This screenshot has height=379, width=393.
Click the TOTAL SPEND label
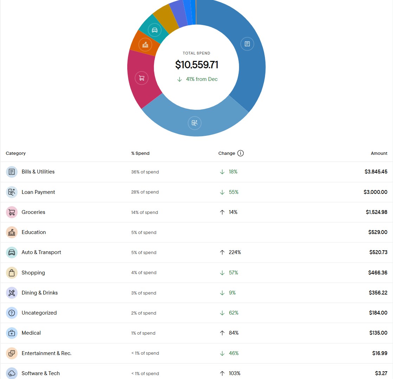coord(197,53)
